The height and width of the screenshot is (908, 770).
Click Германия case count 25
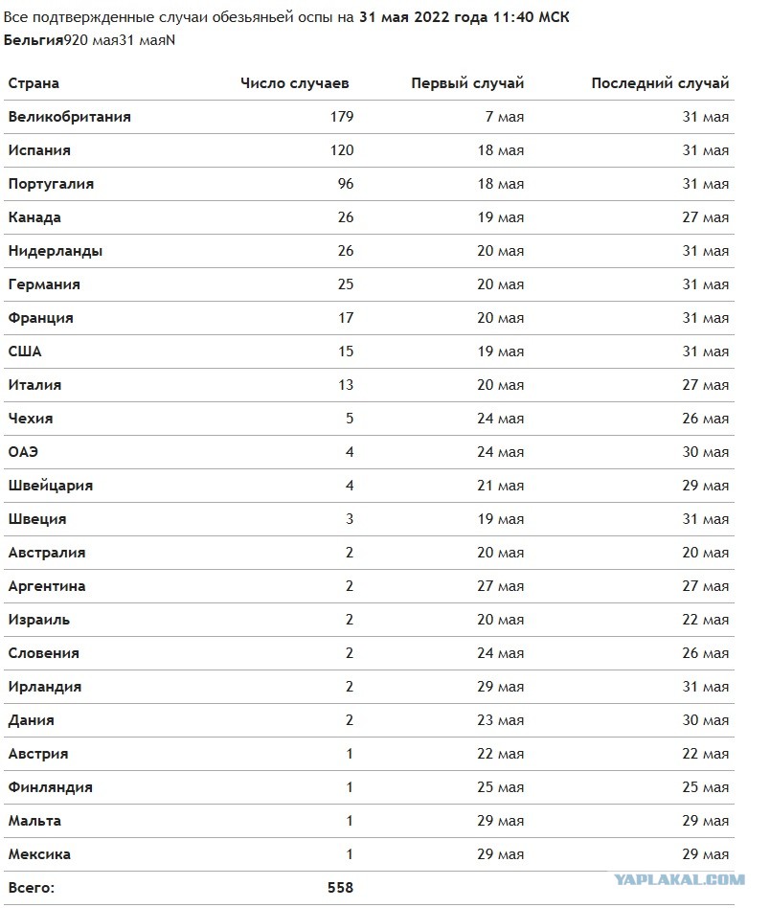click(346, 284)
